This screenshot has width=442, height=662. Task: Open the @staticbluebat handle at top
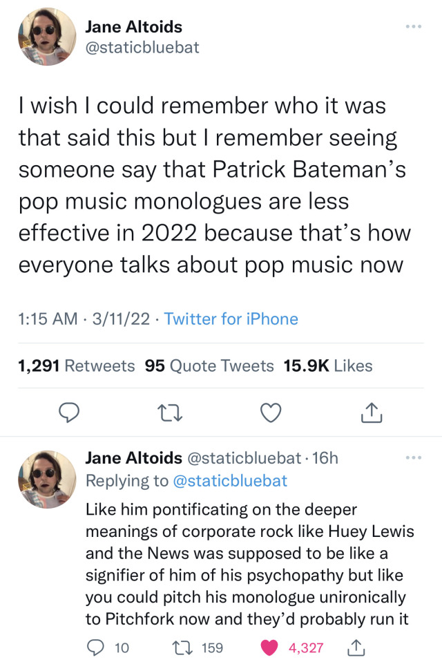pos(142,48)
